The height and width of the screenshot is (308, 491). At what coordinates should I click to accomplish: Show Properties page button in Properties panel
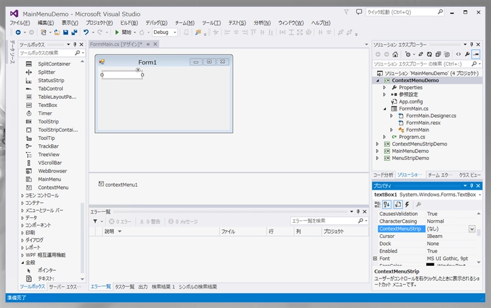(398, 205)
